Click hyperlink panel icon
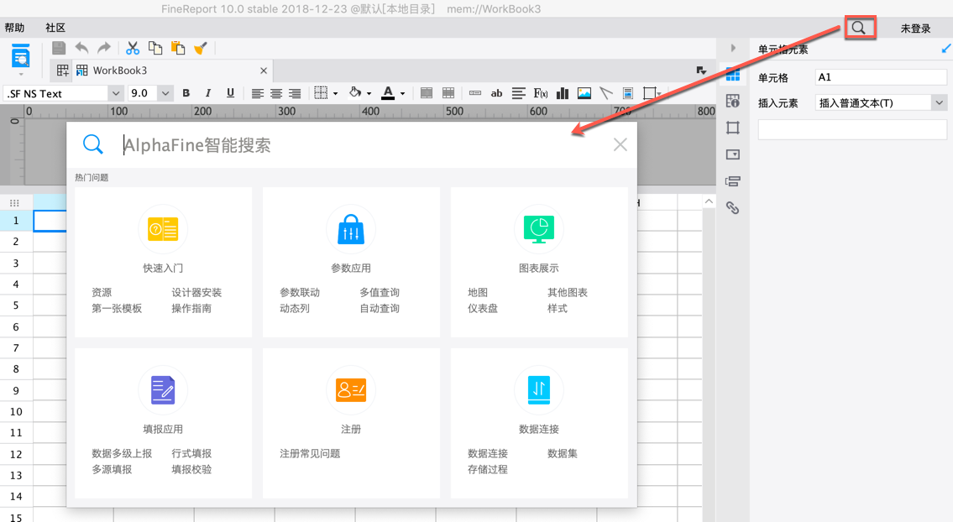 pyautogui.click(x=733, y=208)
